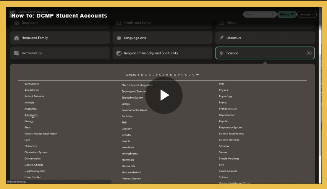Open the Science Experiments topic
The height and width of the screenshot is (189, 327).
231,134
